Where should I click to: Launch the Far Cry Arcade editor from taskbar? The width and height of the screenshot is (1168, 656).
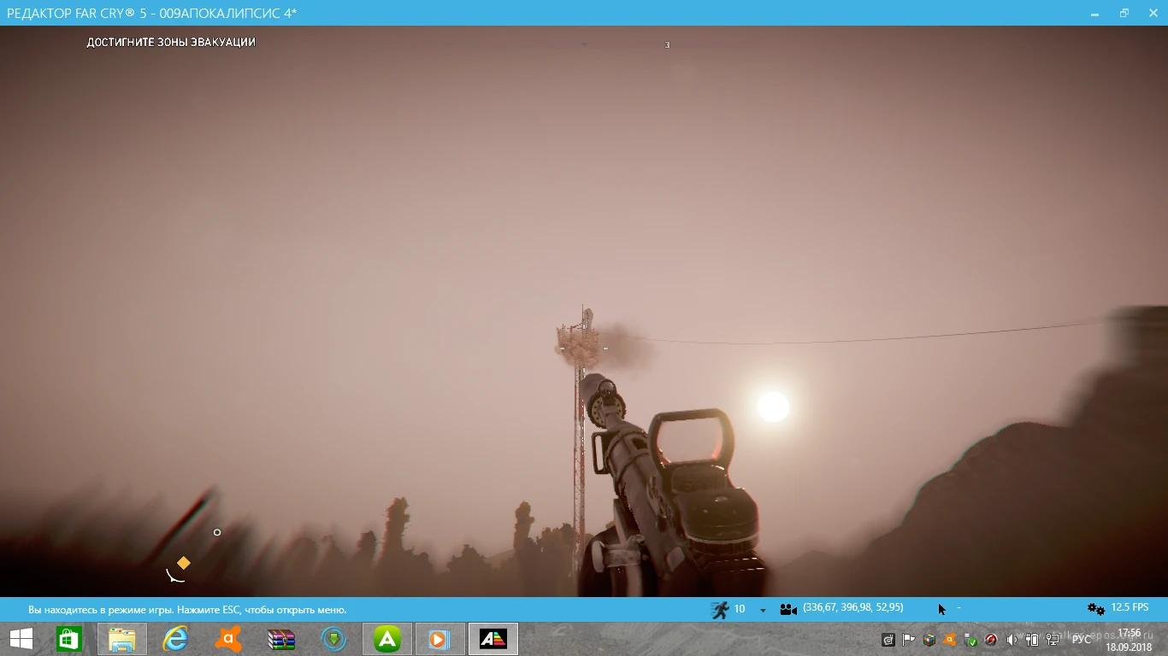click(493, 639)
